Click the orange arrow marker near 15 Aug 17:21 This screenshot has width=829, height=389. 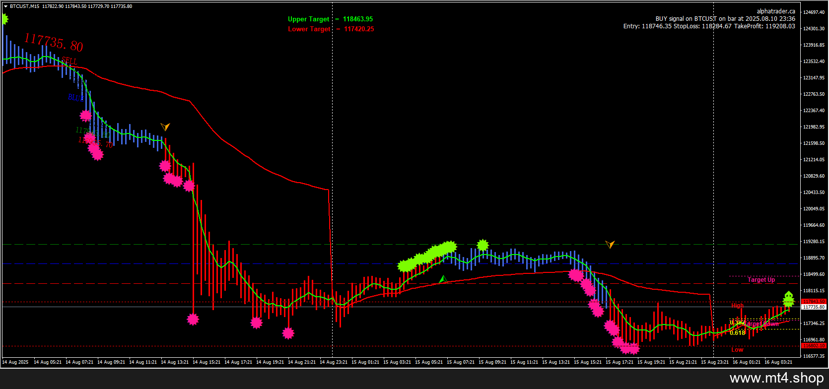(x=610, y=244)
